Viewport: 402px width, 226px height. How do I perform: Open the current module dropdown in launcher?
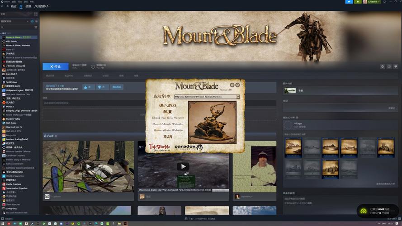[238, 97]
